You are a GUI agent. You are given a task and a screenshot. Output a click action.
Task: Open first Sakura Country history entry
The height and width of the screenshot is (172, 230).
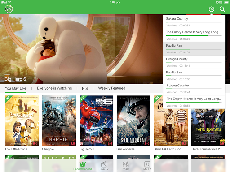coord(194,21)
